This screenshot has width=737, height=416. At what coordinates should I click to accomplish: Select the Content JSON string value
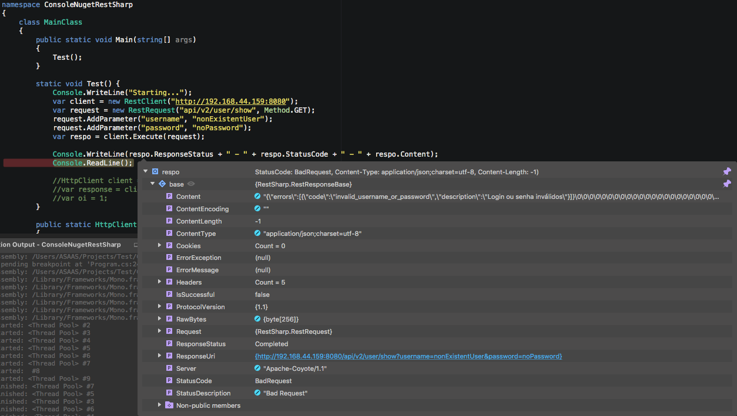pos(491,197)
